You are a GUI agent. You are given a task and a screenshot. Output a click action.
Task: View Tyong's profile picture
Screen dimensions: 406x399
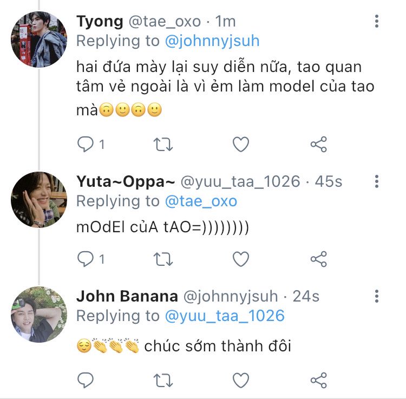tap(39, 40)
